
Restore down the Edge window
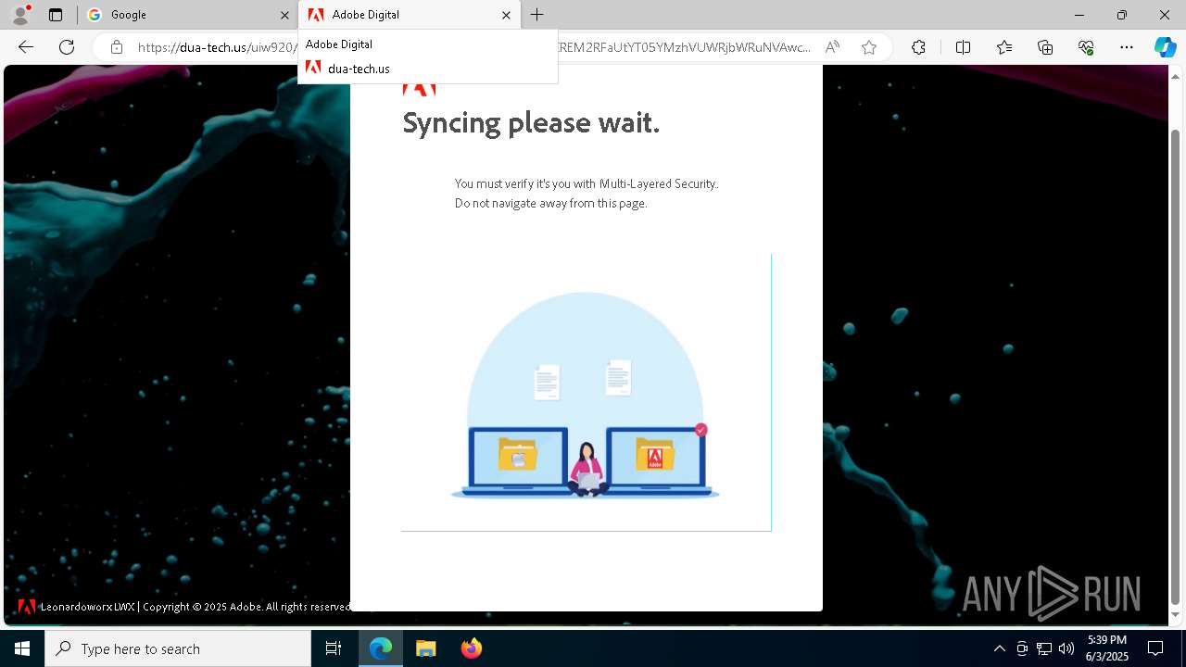tap(1122, 15)
